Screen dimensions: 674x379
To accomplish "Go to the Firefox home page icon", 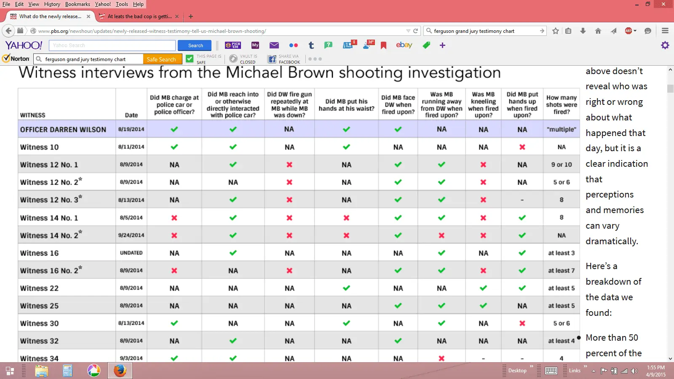I will click(598, 31).
